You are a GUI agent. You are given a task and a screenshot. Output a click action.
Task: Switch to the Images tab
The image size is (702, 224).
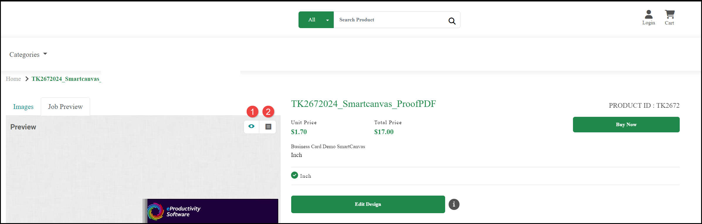(x=23, y=107)
